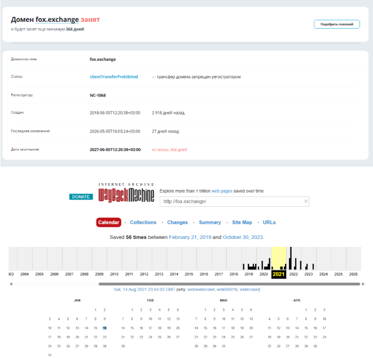
Task: Click the Wayback Machine logo
Action: (x=126, y=193)
